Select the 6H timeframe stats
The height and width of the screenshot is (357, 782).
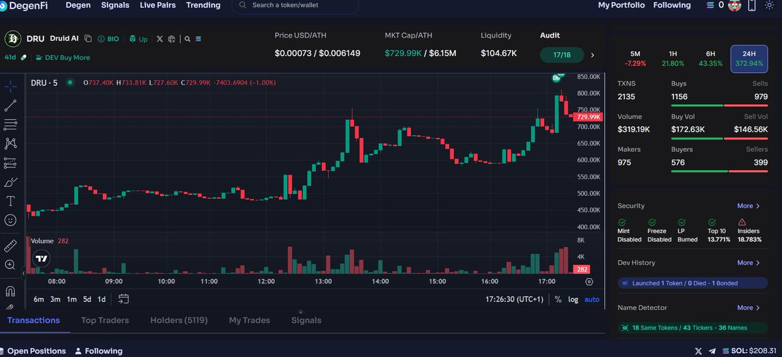(x=711, y=59)
